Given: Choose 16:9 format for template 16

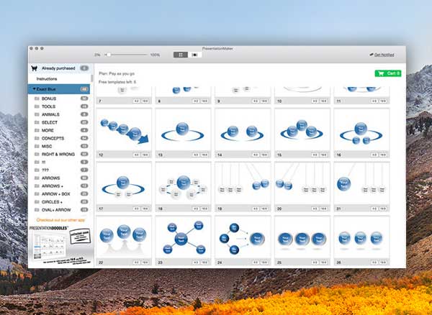Looking at the screenshot, I should 383,155.
